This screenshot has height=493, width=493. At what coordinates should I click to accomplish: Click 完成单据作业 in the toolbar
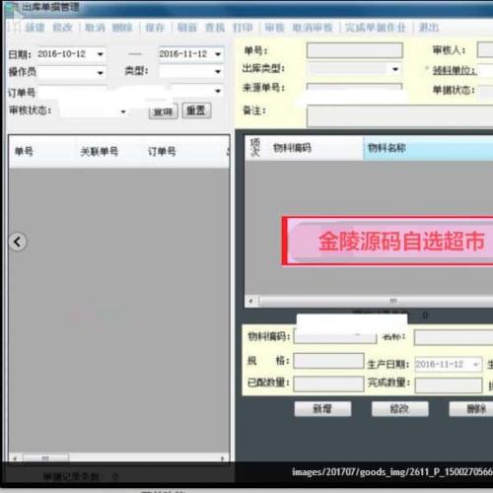point(376,28)
